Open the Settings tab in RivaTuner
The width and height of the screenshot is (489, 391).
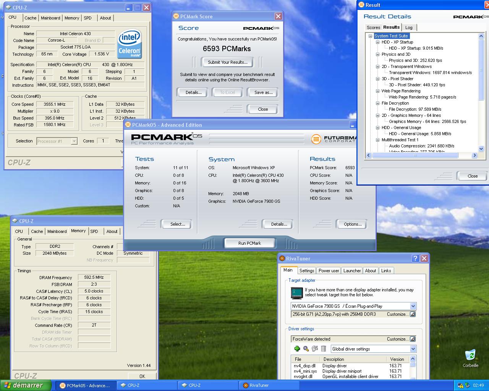coord(307,271)
